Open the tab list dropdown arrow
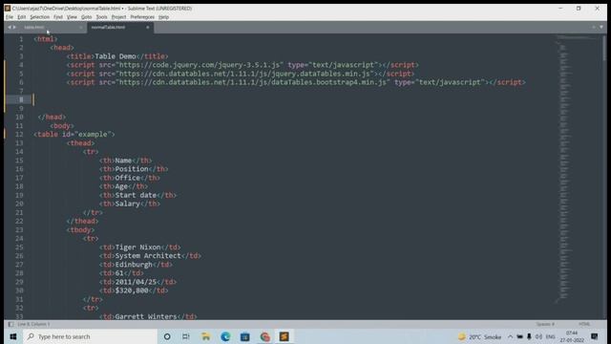The image size is (611, 344). pos(601,28)
